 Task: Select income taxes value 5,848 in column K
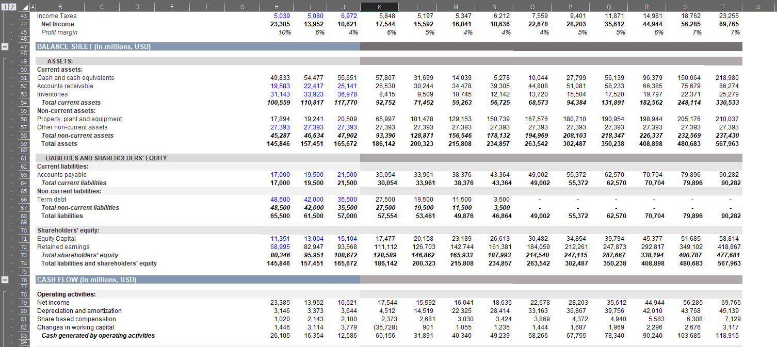coord(386,16)
